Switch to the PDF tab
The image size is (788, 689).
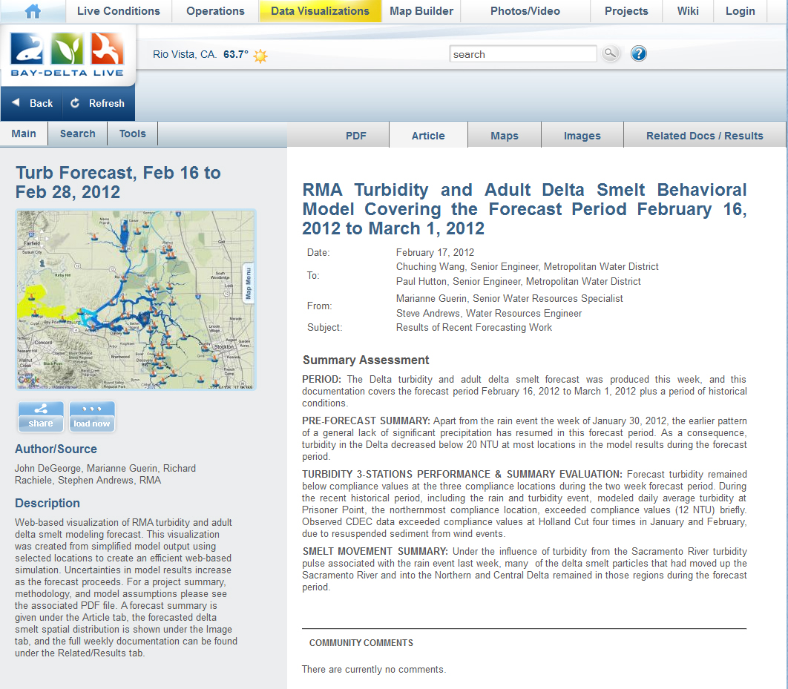(356, 136)
